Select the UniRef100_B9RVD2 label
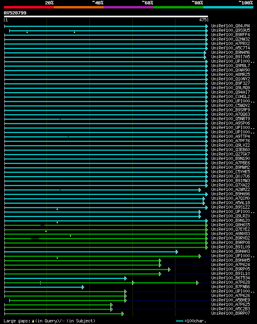 click(x=230, y=238)
